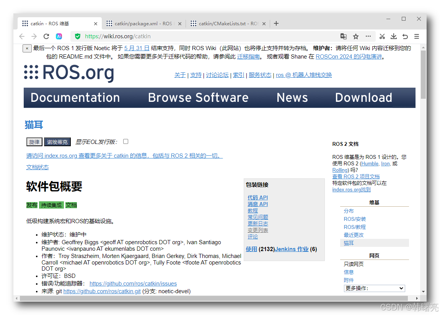
Task: Open the 最近更改 sidebar link
Action: (354, 235)
